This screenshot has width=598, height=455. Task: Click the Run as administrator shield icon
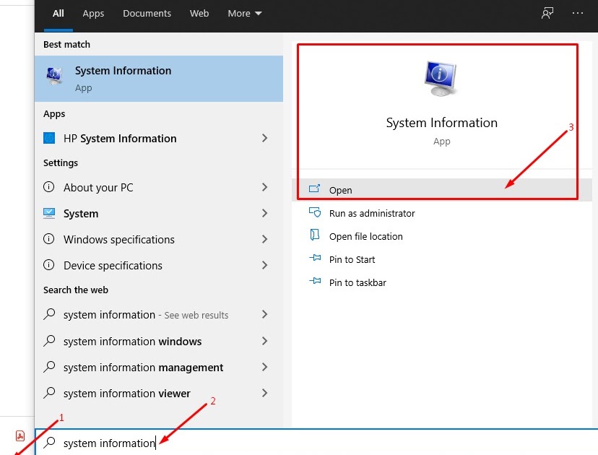[315, 212]
